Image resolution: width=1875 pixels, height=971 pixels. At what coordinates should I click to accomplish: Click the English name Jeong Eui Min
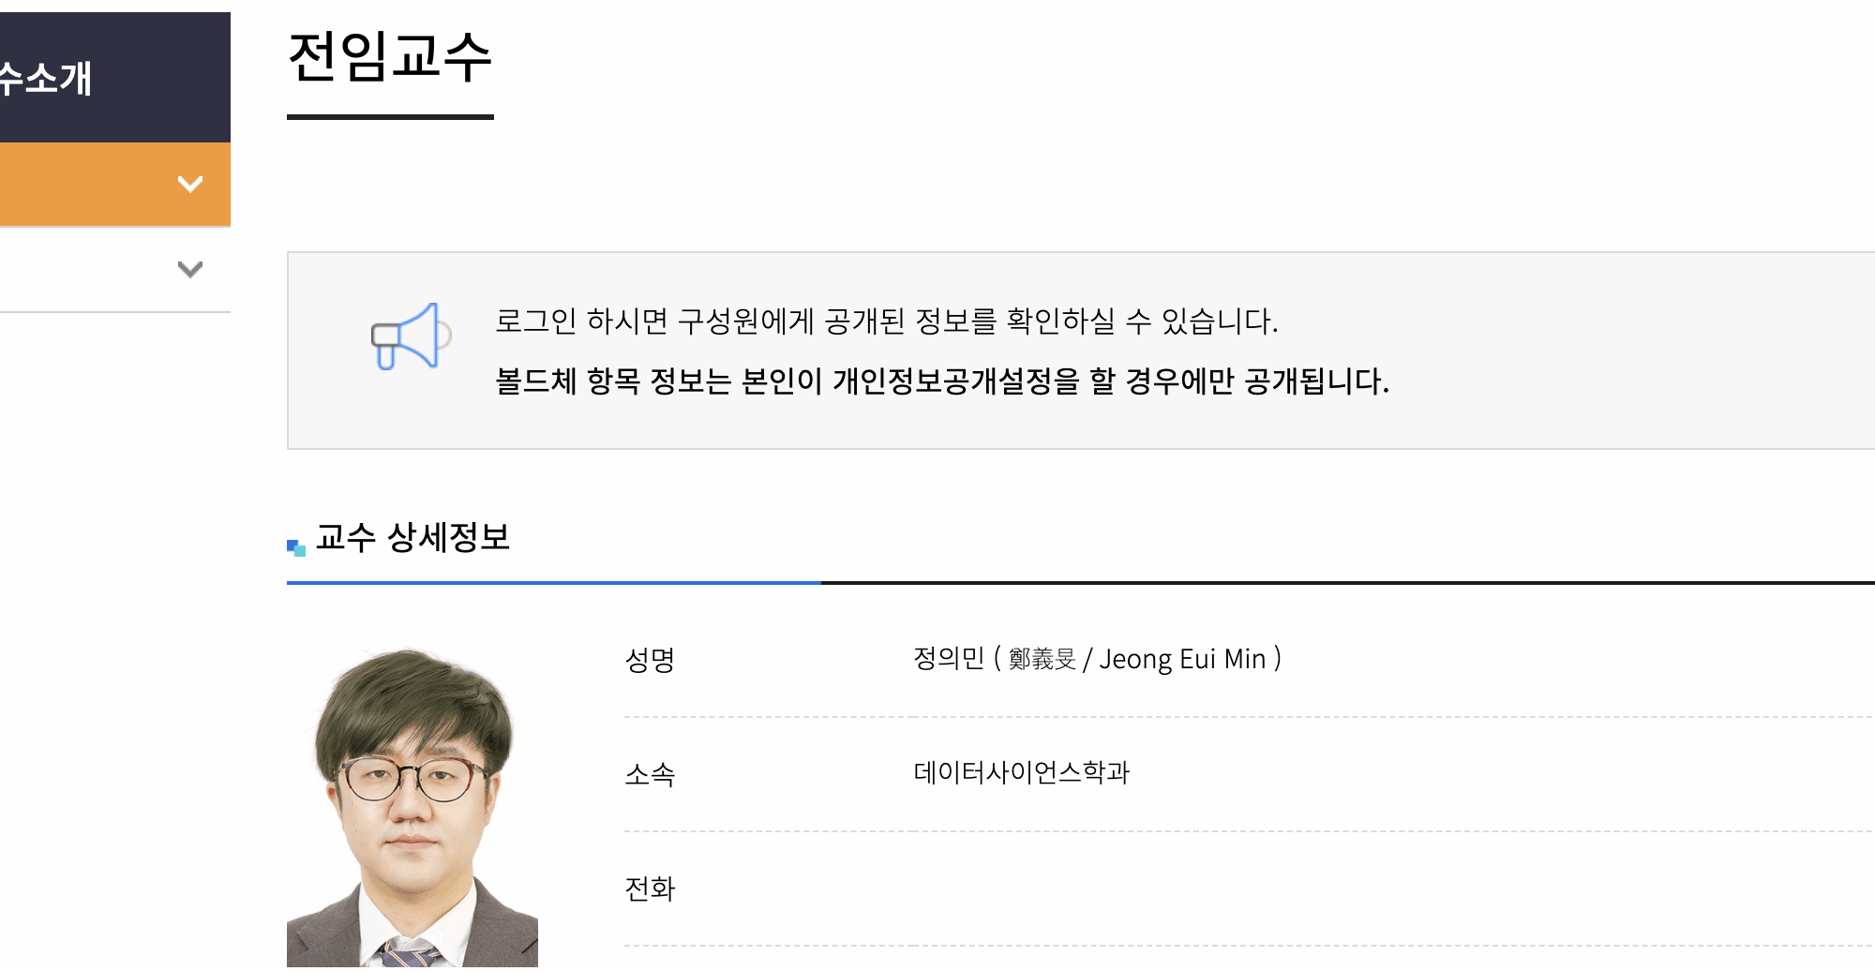pos(1182,660)
